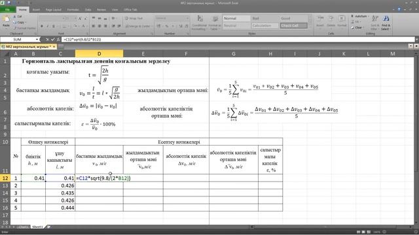Viewport: 419px width, 235px height.
Task: Decrease font size with the shrink-font icon
Action: [x=86, y=18]
